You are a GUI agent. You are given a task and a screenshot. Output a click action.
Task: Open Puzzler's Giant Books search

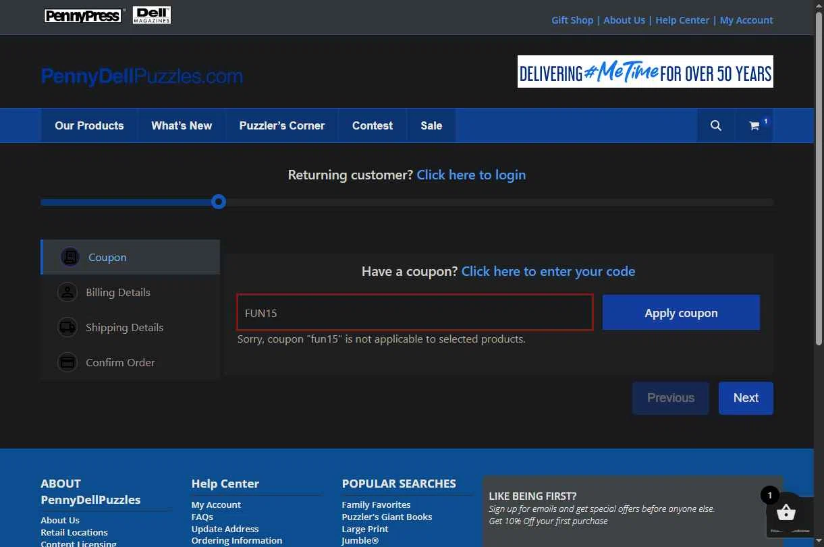click(387, 517)
